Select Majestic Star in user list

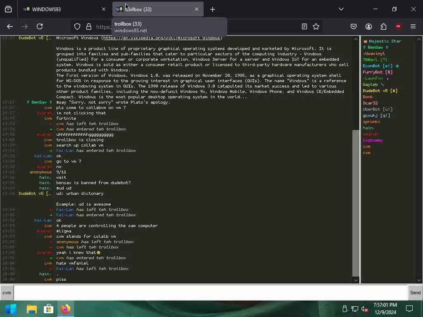coord(382,41)
